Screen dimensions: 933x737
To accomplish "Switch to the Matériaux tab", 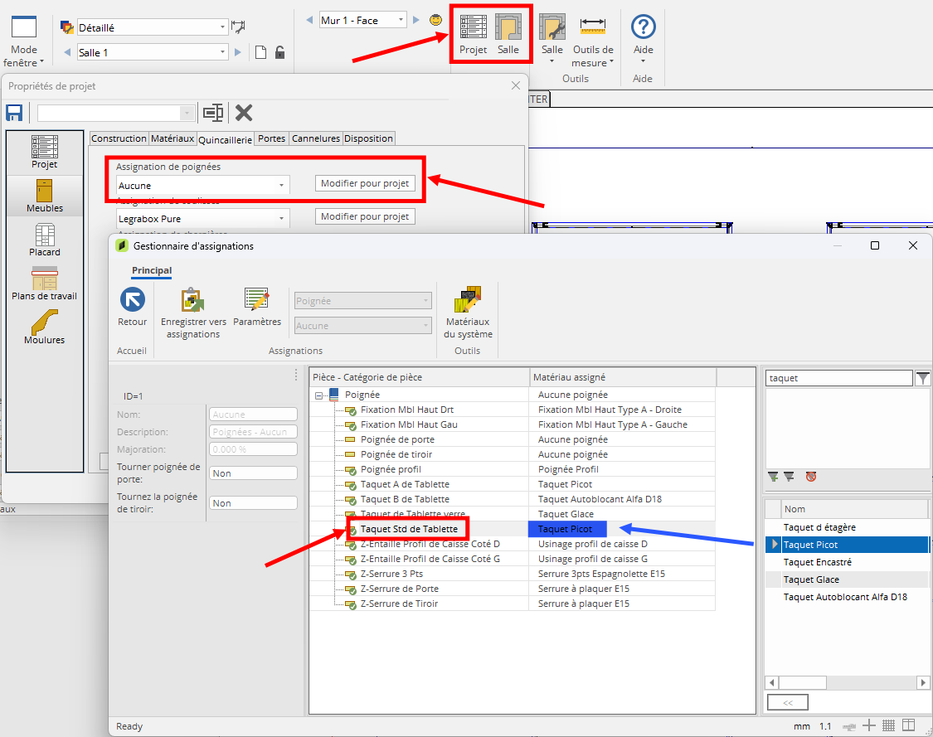I will point(173,138).
